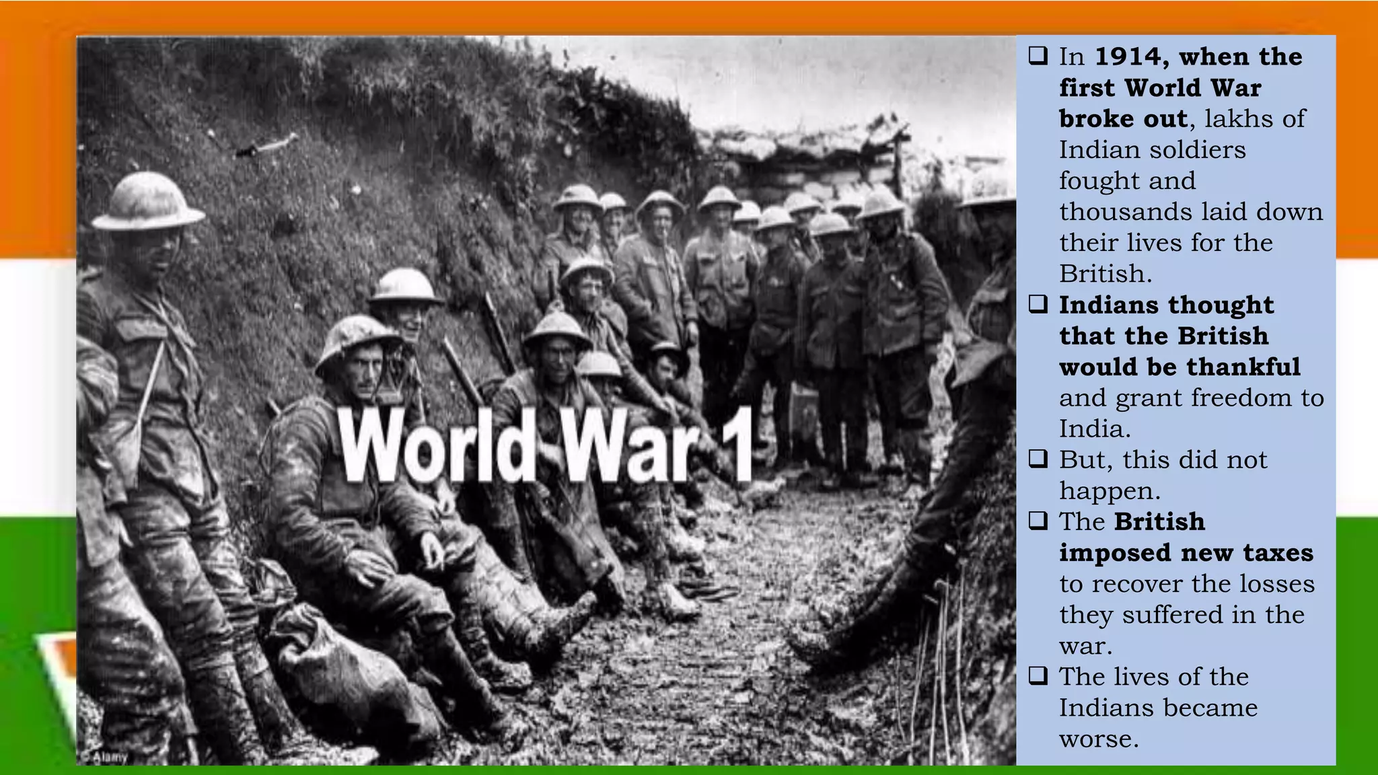Click the bullet box before 'The British imposed'
This screenshot has width=1378, height=775.
[x=1038, y=521]
